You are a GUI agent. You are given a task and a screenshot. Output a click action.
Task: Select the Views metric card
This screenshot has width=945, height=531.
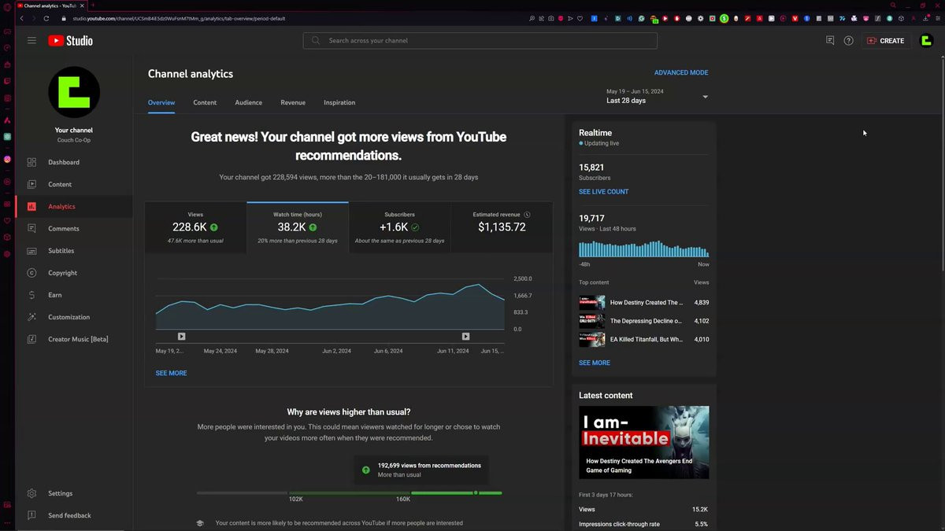(x=195, y=227)
